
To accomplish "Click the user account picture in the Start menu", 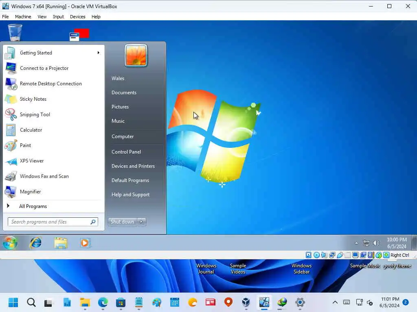I will point(136,55).
